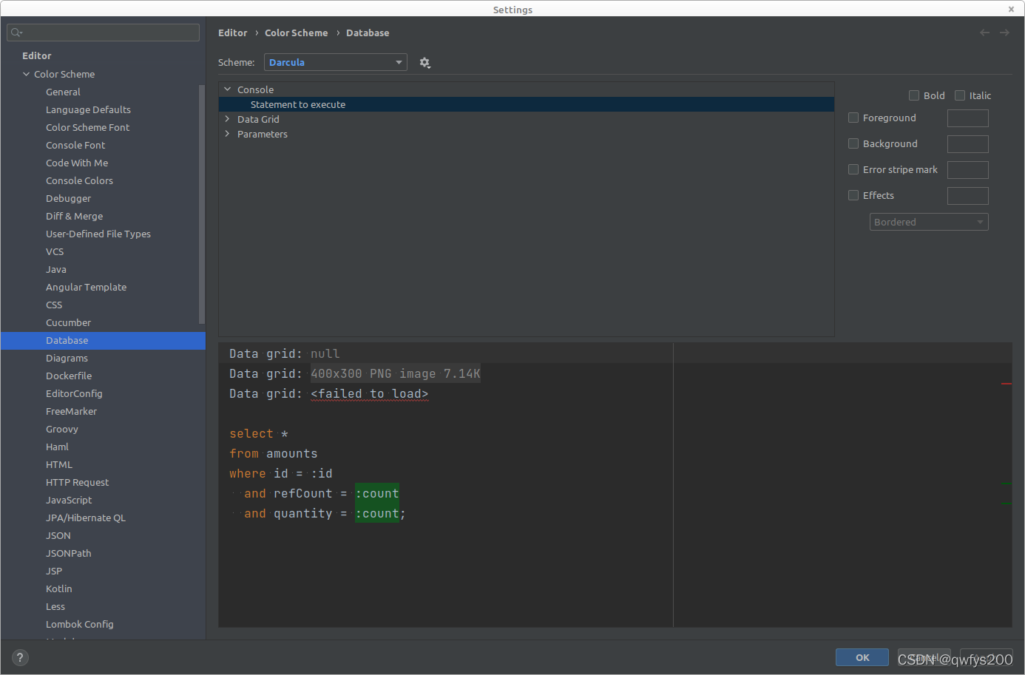
Task: Click the first :count parameter in preview
Action: [x=377, y=493]
